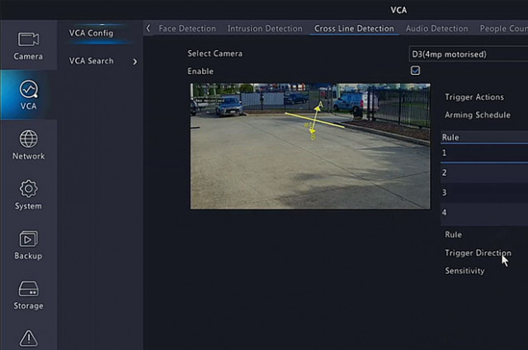
Task: Click the Trigger Actions label
Action: pos(474,97)
